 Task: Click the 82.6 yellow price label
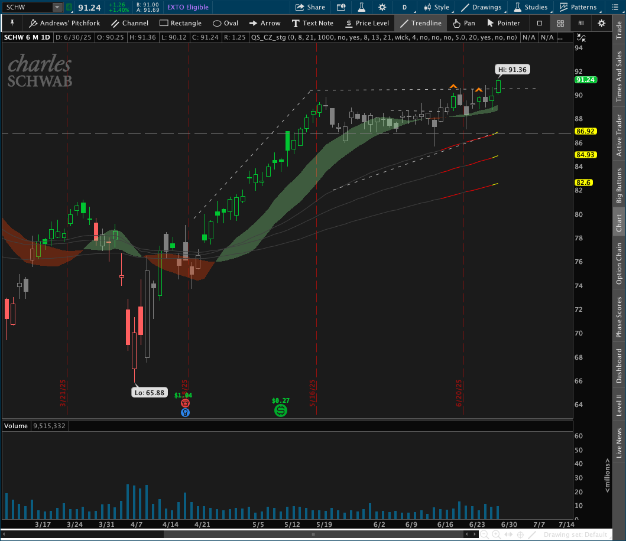pos(583,182)
